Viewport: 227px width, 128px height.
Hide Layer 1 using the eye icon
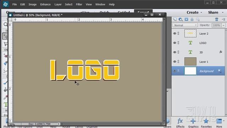click(x=175, y=62)
